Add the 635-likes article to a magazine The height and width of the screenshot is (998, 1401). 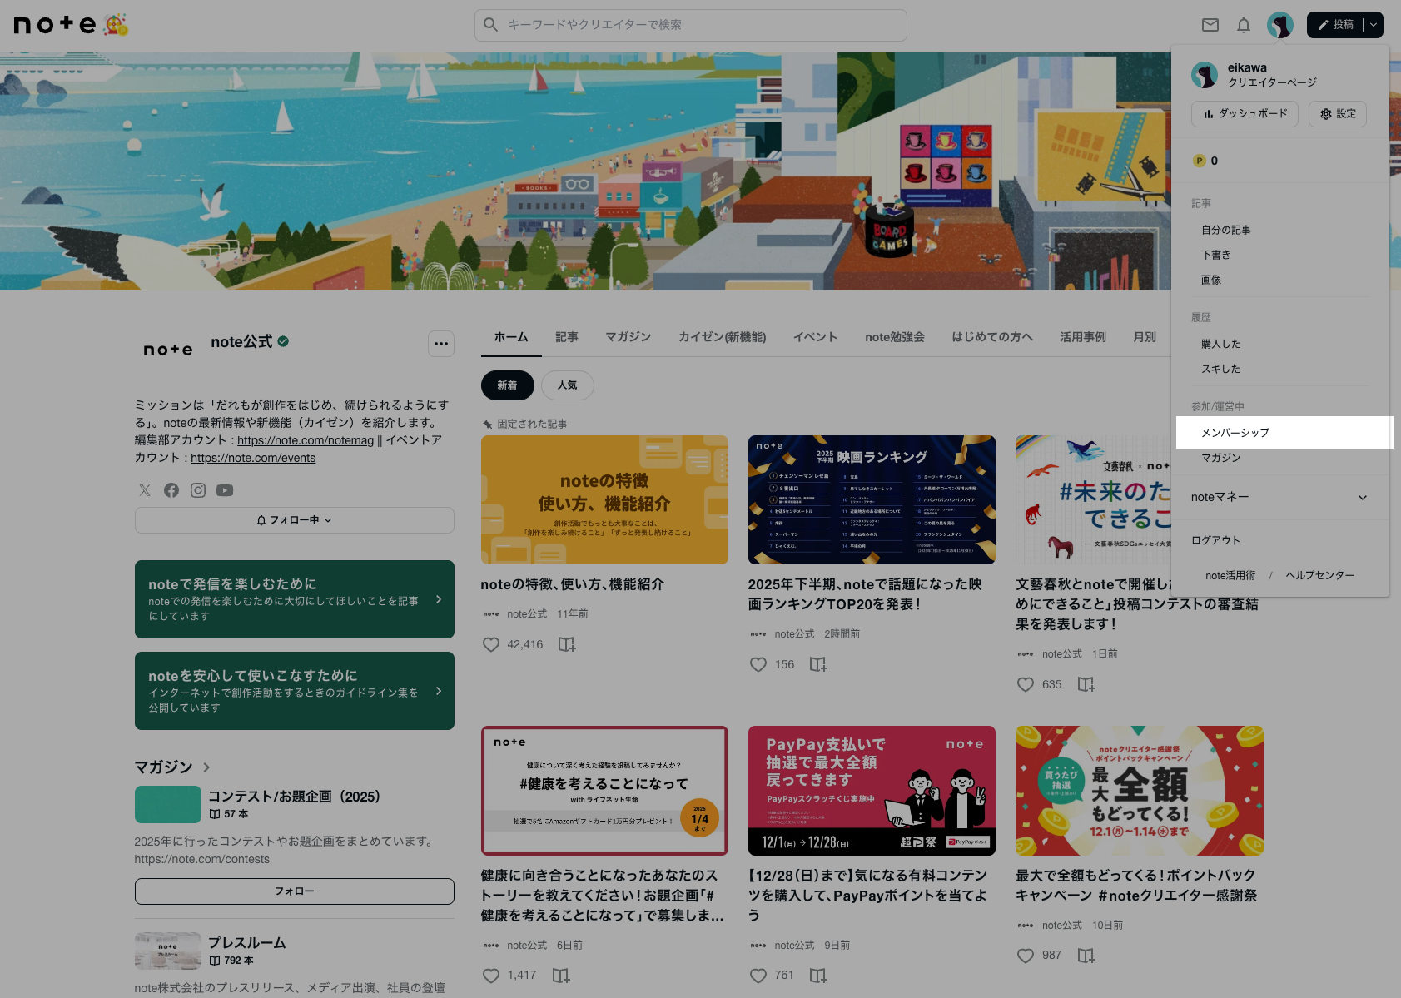pyautogui.click(x=1086, y=684)
